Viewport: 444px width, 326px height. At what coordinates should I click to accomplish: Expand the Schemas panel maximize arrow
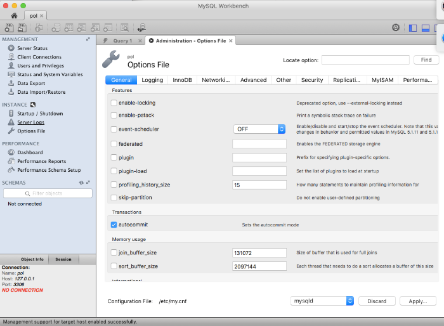pos(88,183)
